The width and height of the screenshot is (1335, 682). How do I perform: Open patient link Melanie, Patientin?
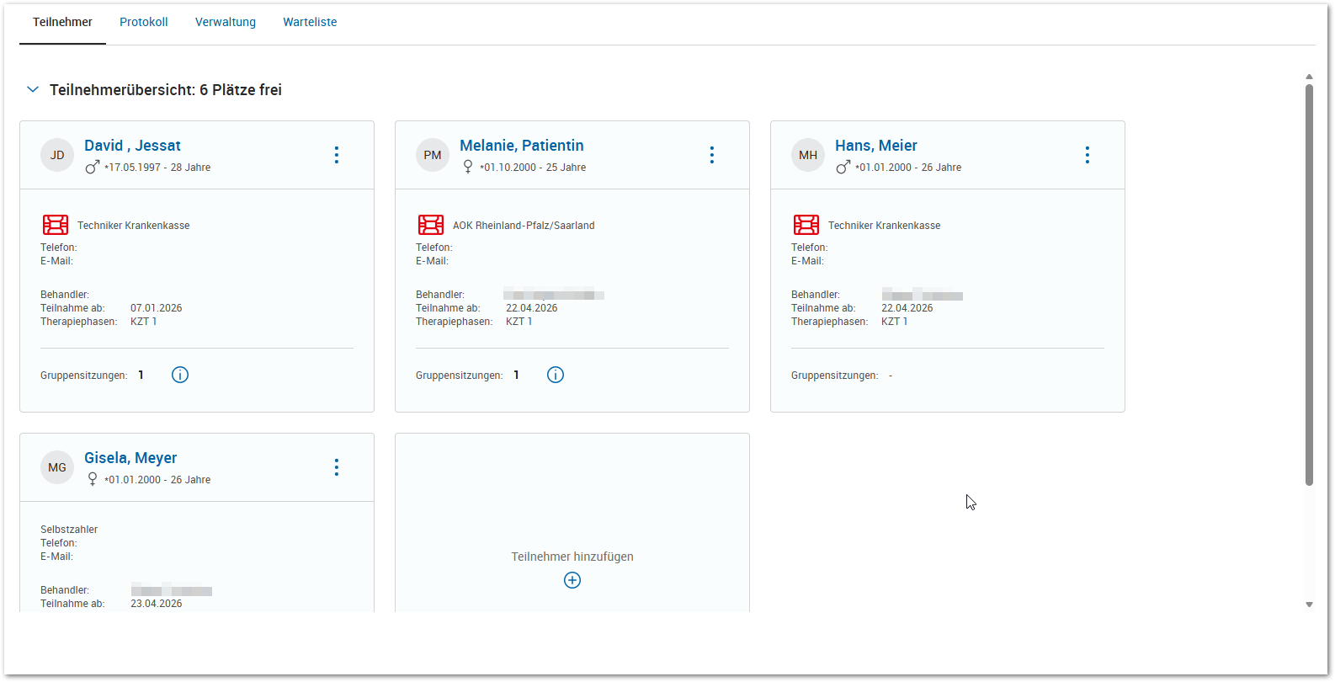click(521, 146)
